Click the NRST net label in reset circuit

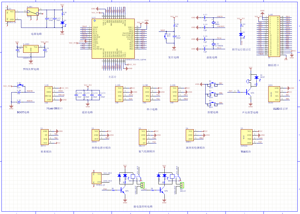point(162,30)
